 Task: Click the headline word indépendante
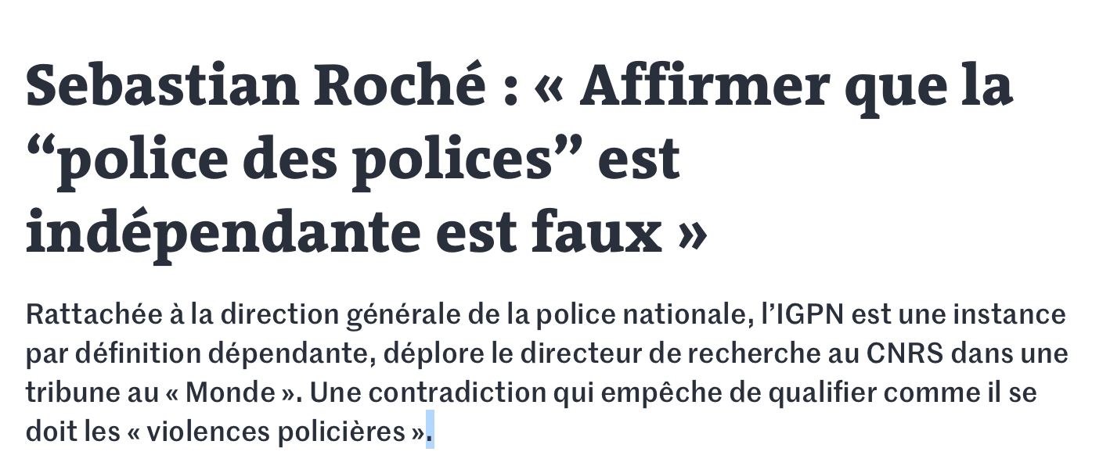[x=223, y=233]
